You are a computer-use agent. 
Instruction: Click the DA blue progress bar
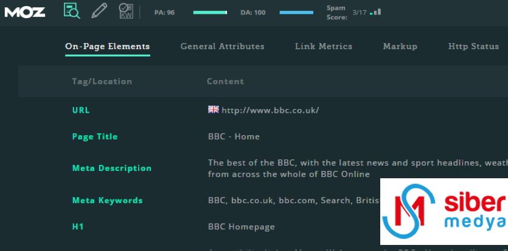click(296, 13)
